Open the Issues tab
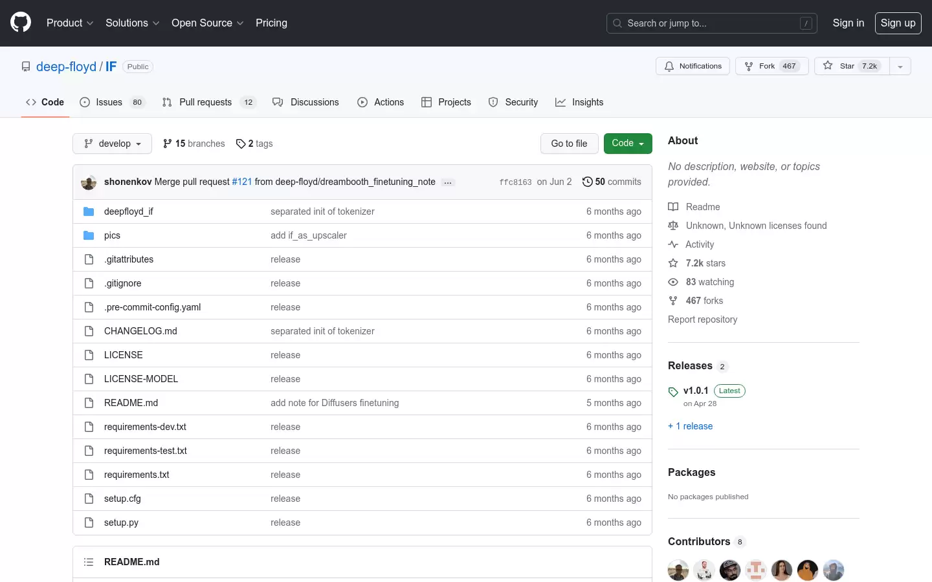 113,102
